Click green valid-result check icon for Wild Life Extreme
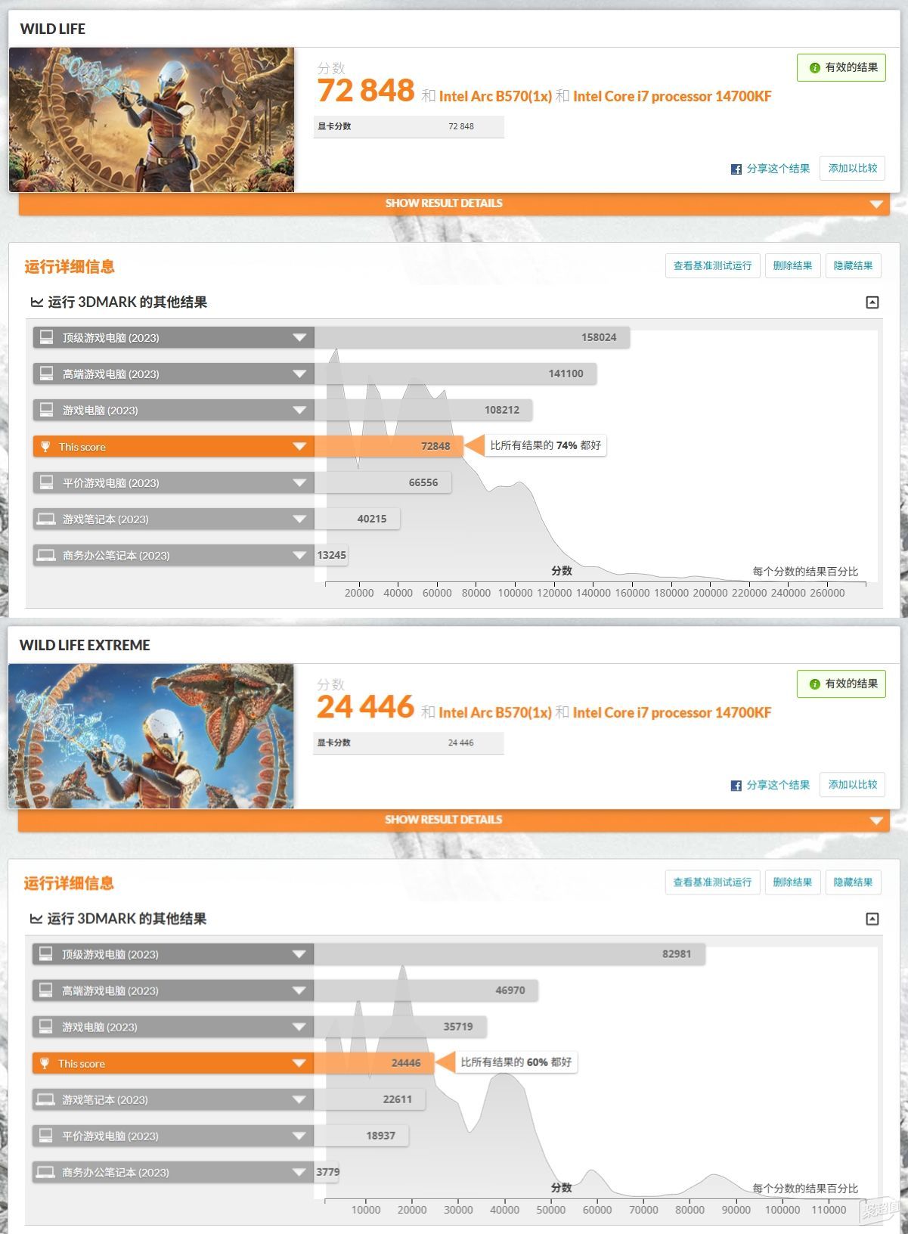This screenshot has width=908, height=1234. tap(814, 684)
